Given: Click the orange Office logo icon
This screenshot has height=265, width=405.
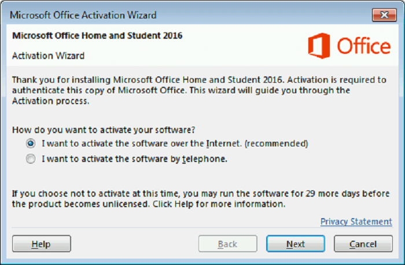Looking at the screenshot, I should (319, 46).
